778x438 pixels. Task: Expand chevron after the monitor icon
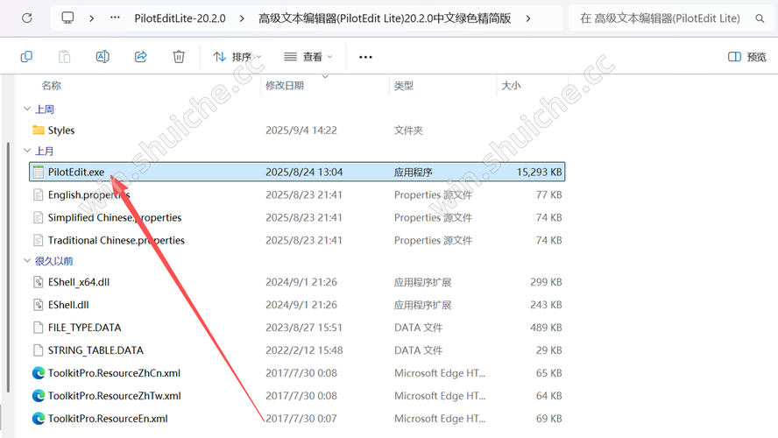91,18
